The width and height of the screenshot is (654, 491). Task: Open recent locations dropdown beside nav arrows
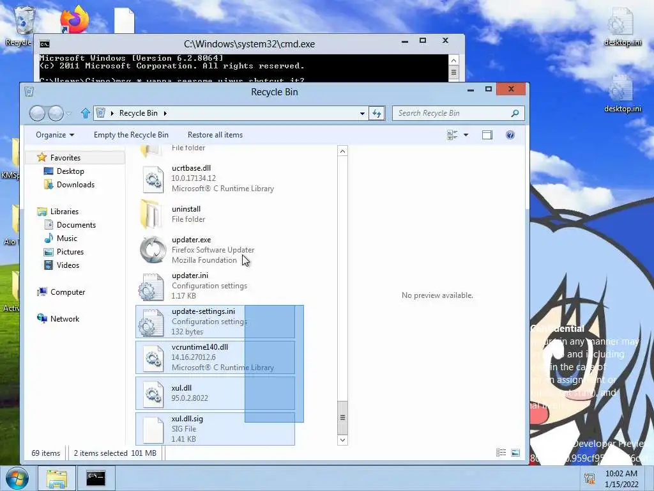[69, 113]
